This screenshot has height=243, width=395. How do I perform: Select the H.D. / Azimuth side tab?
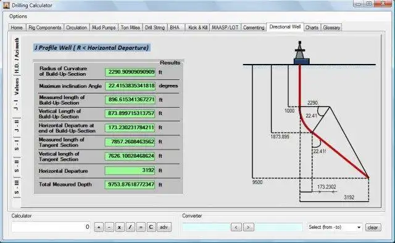17,55
